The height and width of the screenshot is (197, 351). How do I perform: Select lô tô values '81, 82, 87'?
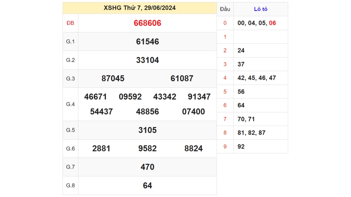coord(251,133)
